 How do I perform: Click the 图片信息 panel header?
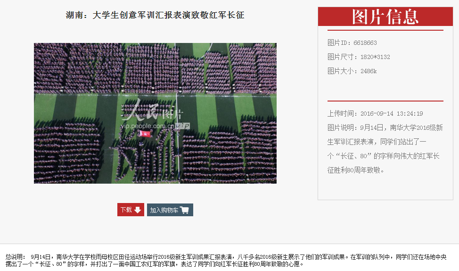(x=385, y=17)
